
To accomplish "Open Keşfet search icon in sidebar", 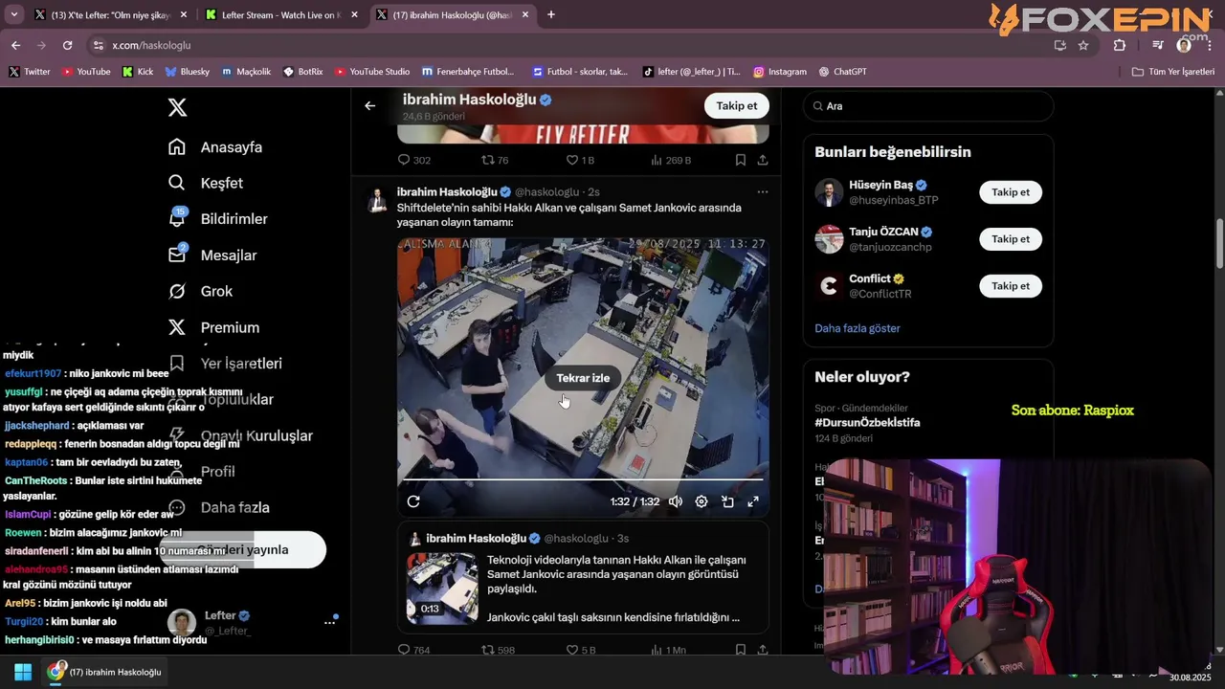I will pos(177,183).
